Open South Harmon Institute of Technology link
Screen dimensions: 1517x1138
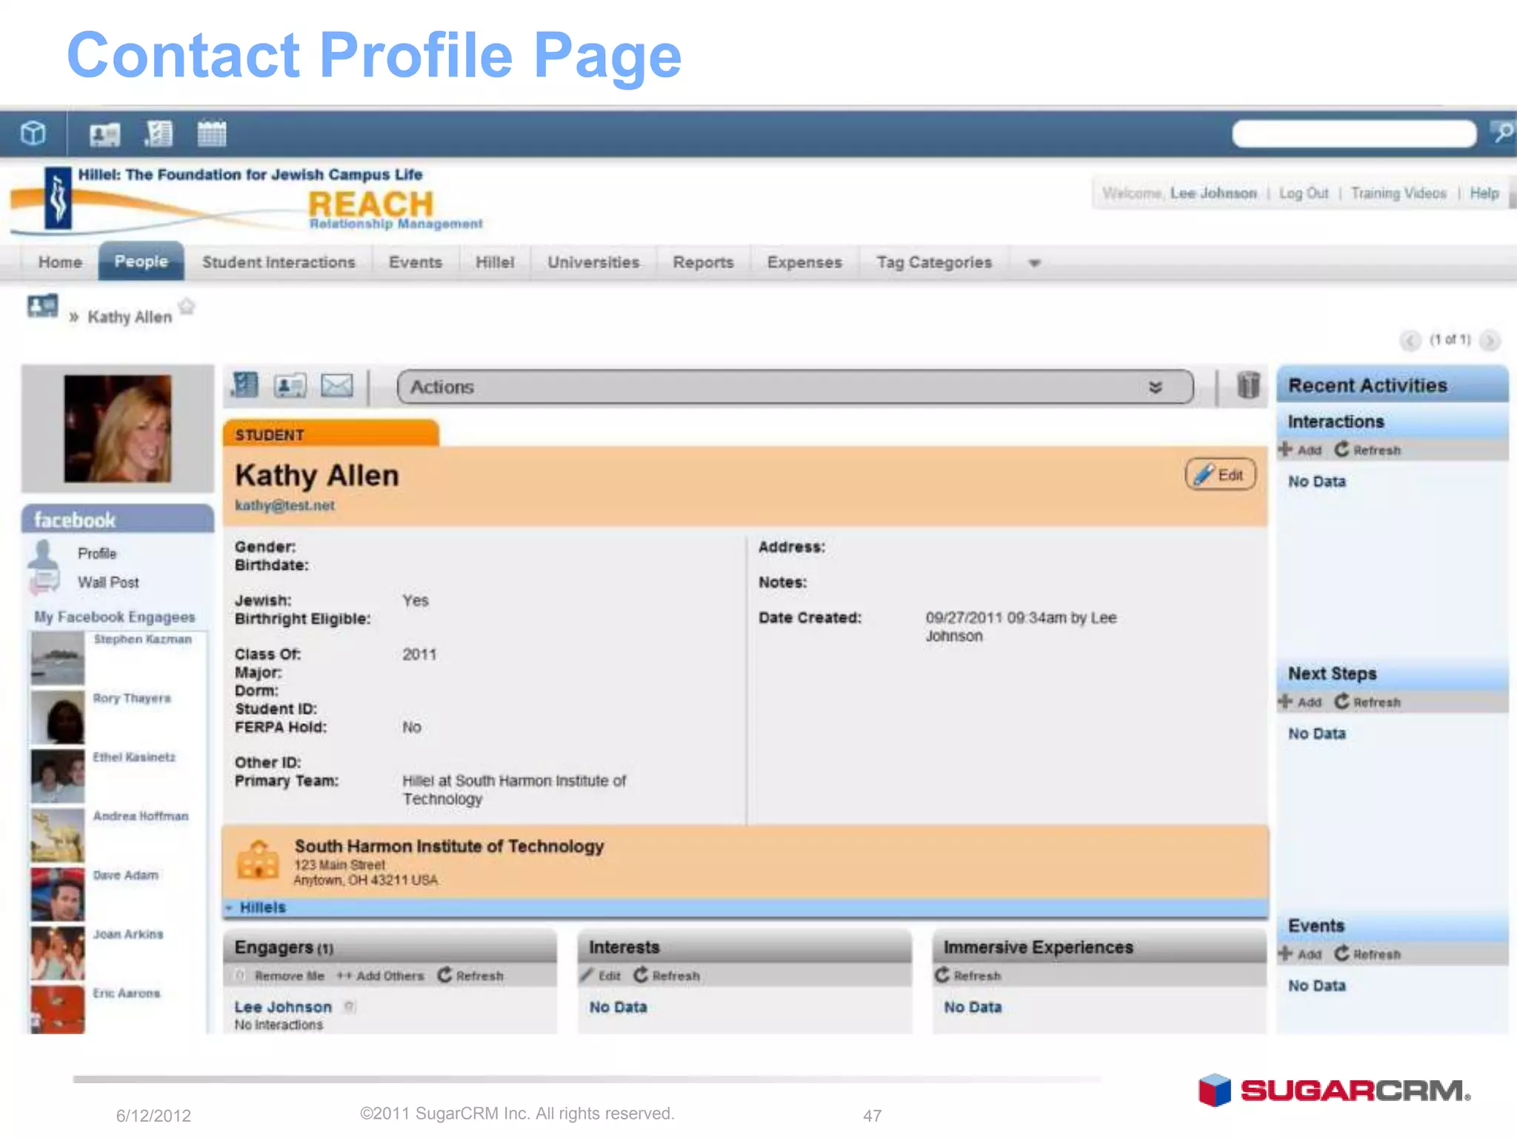(449, 846)
